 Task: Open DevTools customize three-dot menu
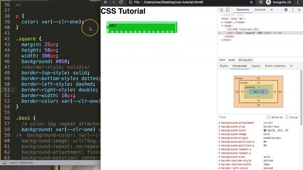pos(293,9)
